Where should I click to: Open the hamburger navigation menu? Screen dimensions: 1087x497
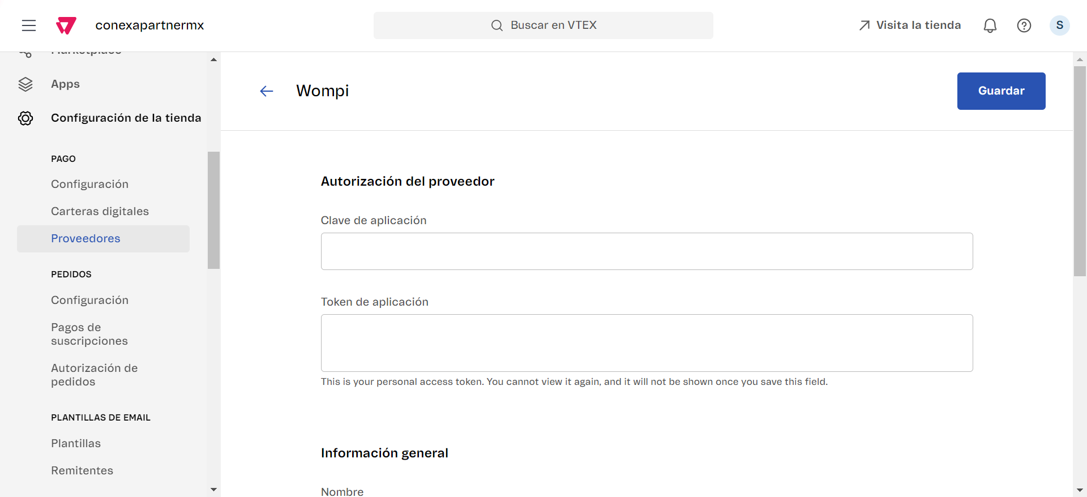(x=28, y=25)
